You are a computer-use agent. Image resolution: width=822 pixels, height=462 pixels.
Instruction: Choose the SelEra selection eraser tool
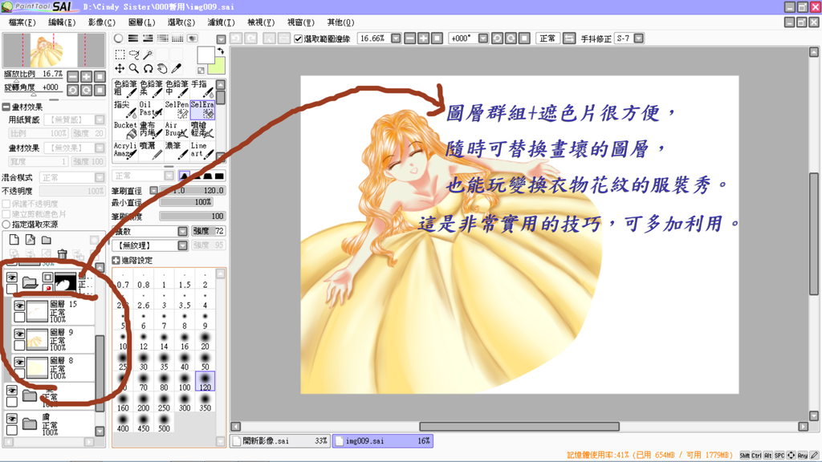point(202,109)
